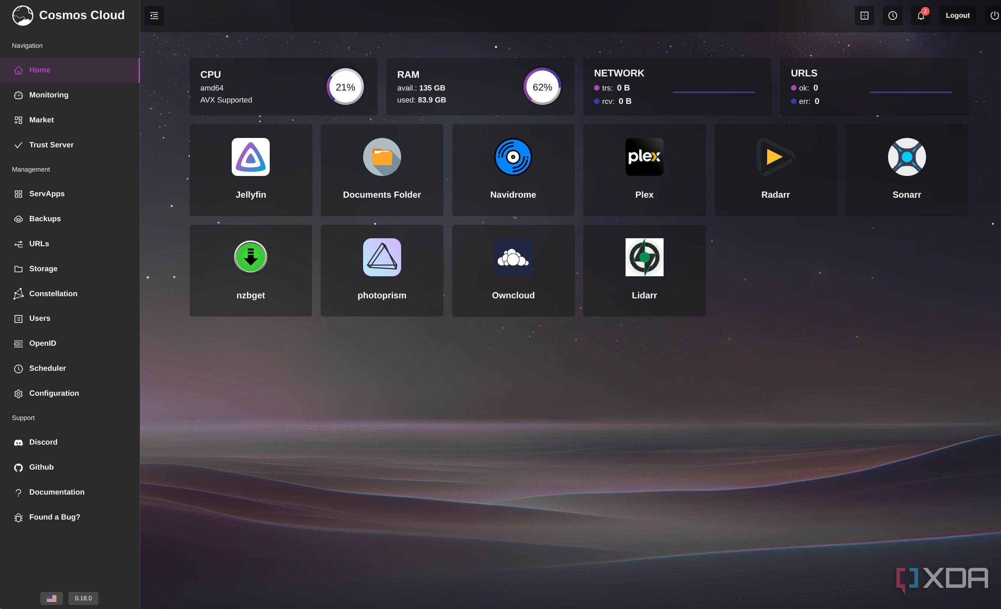The height and width of the screenshot is (609, 1001).
Task: Click the URLS stats card
Action: (874, 87)
